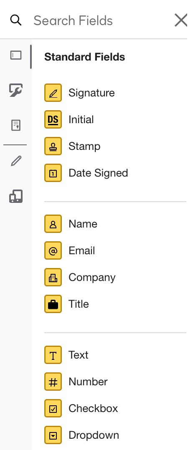Open the device layout sidebar tab
The image size is (193, 450).
click(16, 196)
